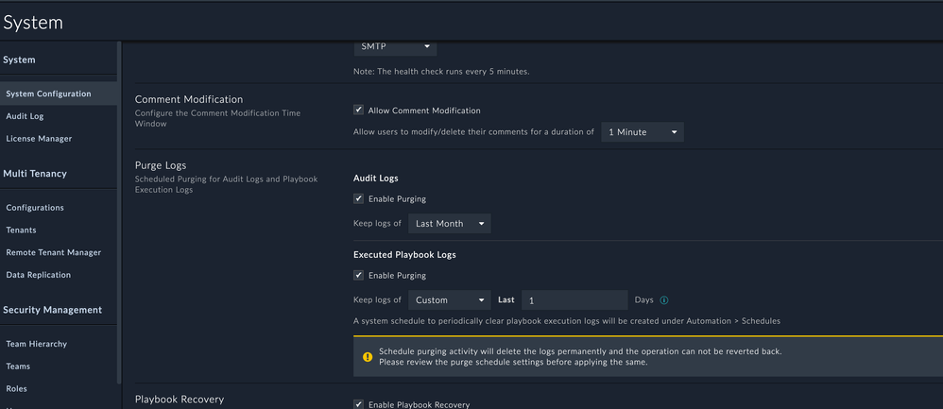Open Remote Tenant Manager

point(53,253)
